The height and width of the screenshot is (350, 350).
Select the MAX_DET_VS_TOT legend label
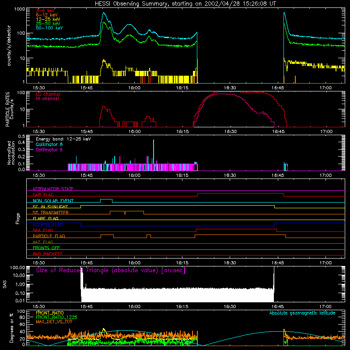pos(54,322)
